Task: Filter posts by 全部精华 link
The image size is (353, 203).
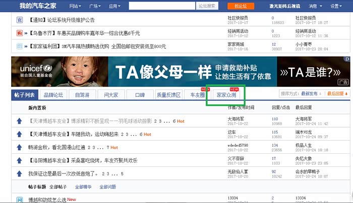Action: [83, 187]
